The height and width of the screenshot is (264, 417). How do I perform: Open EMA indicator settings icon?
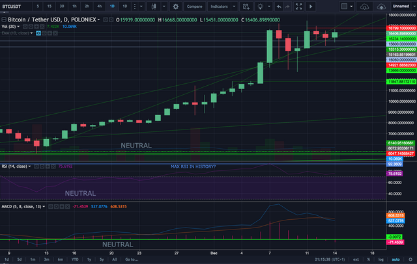(x=44, y=33)
